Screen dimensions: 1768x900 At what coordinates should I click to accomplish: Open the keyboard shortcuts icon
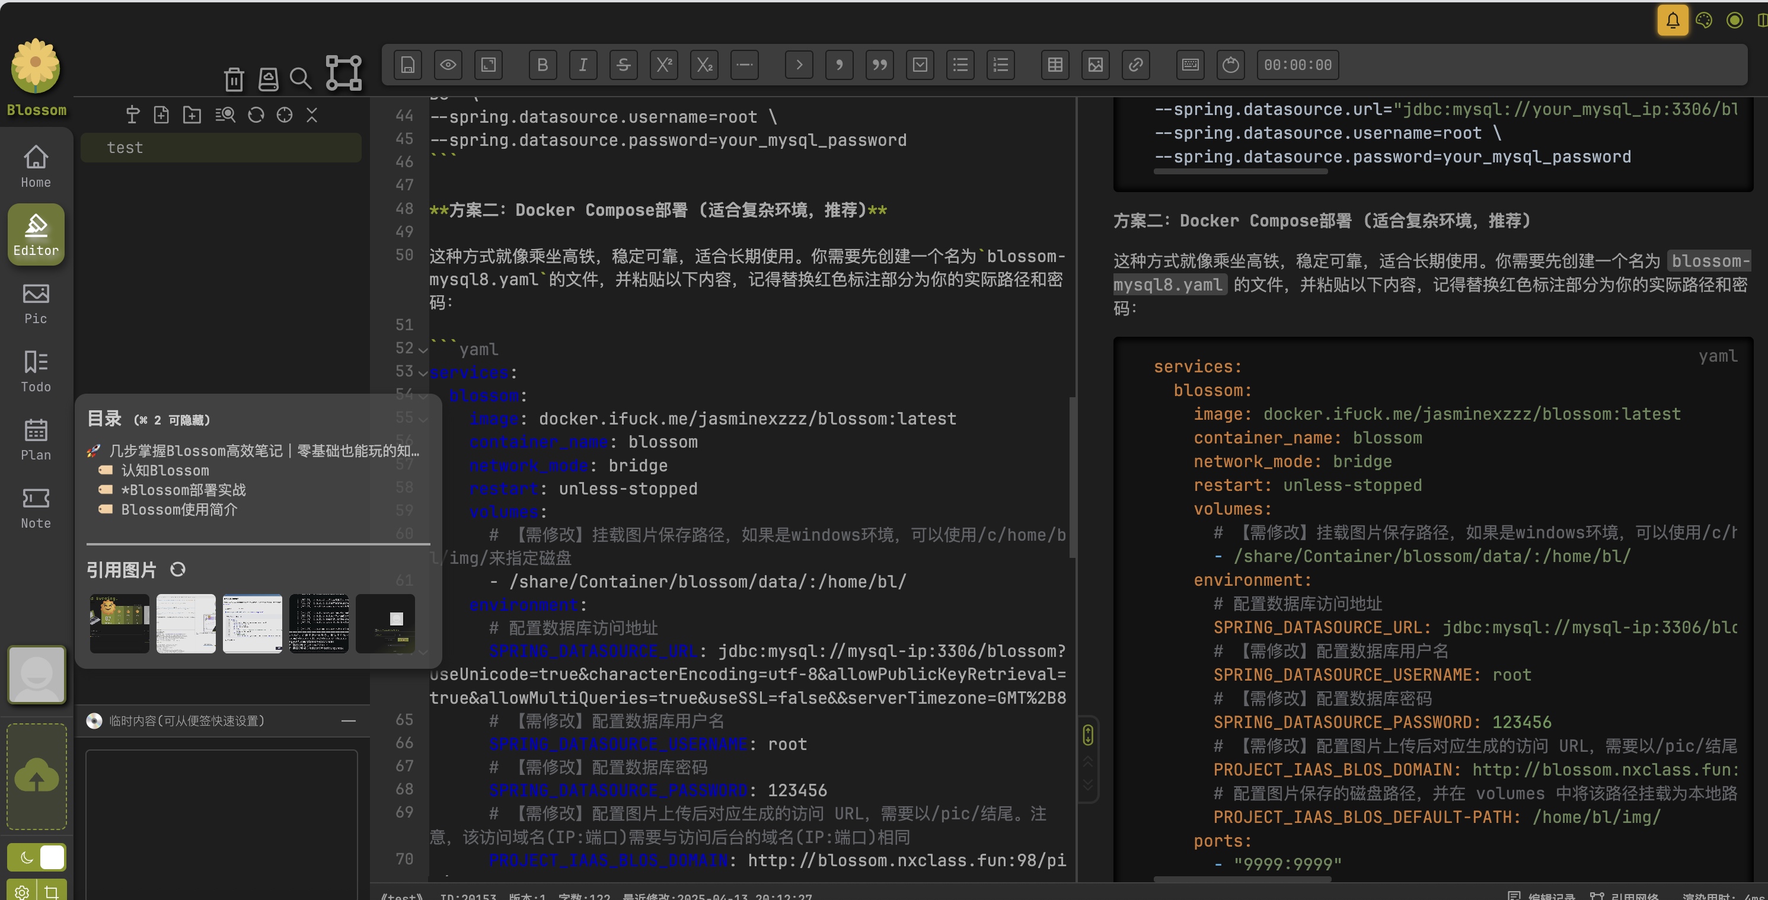point(1190,65)
